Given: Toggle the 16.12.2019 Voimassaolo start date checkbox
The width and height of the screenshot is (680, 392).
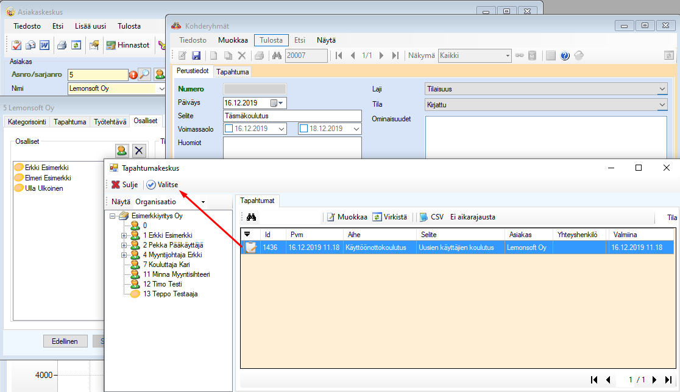Looking at the screenshot, I should click(x=229, y=129).
